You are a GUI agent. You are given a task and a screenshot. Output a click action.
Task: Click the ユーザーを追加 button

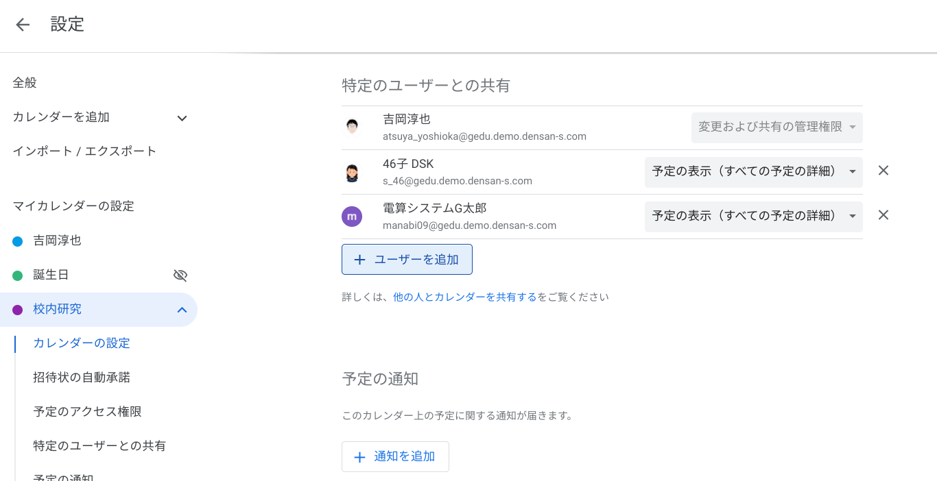coord(407,260)
